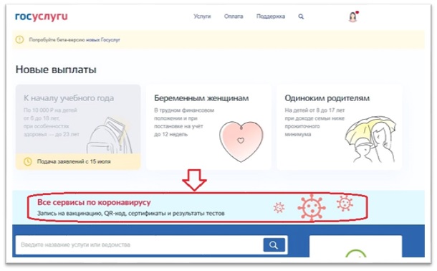The width and height of the screenshot is (437, 271).
Task: Click the small right coronavirus icon
Action: coord(345,204)
